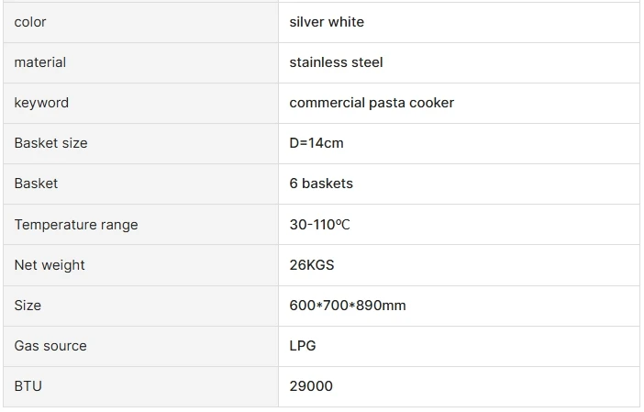The image size is (644, 412).
Task: Select the "stainless steel" value text
Action: click(x=336, y=62)
